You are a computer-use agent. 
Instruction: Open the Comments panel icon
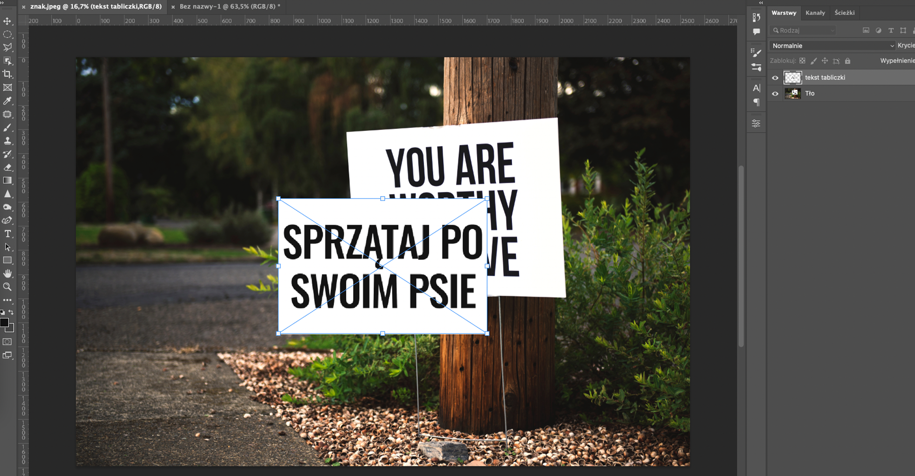coord(756,32)
